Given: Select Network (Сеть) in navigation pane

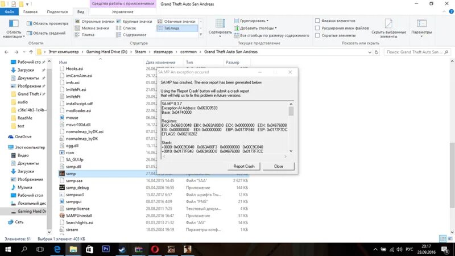Looking at the screenshot, I should [x=19, y=222].
